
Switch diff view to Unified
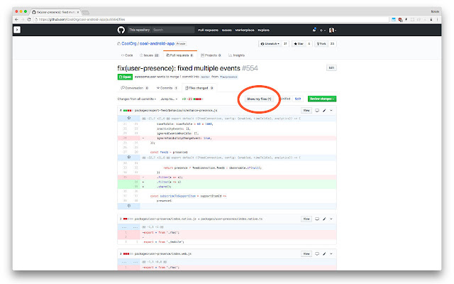pyautogui.click(x=285, y=99)
